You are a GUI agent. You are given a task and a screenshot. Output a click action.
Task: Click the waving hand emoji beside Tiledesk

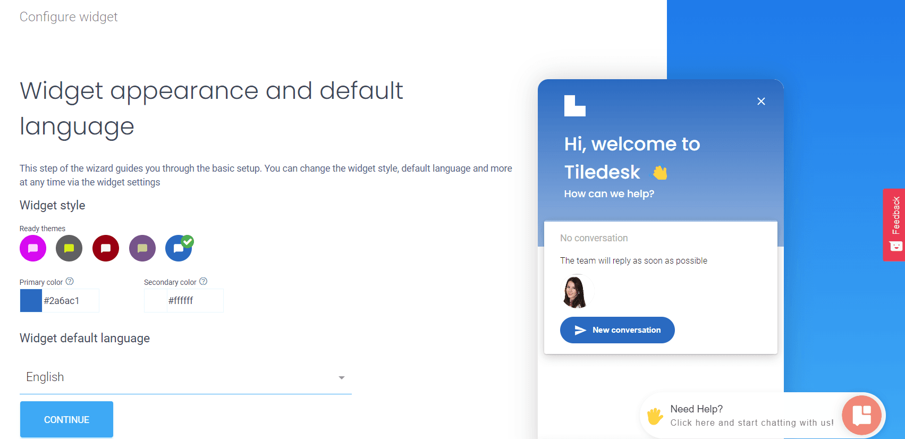(x=660, y=173)
